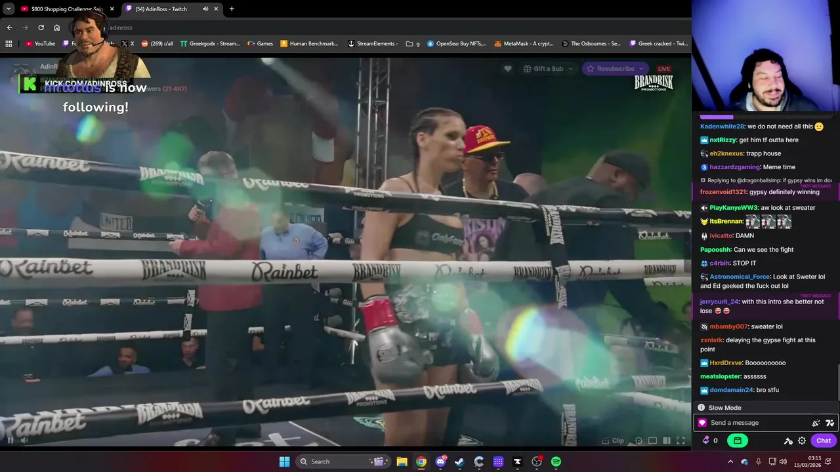Click the red LIVE indicator badge
Image resolution: width=840 pixels, height=472 pixels.
pos(663,68)
